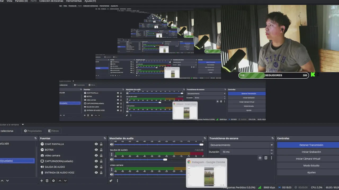The height and width of the screenshot is (190, 339).
Task: Move selected source down in Fuentes
Action: pyautogui.click(x=65, y=181)
